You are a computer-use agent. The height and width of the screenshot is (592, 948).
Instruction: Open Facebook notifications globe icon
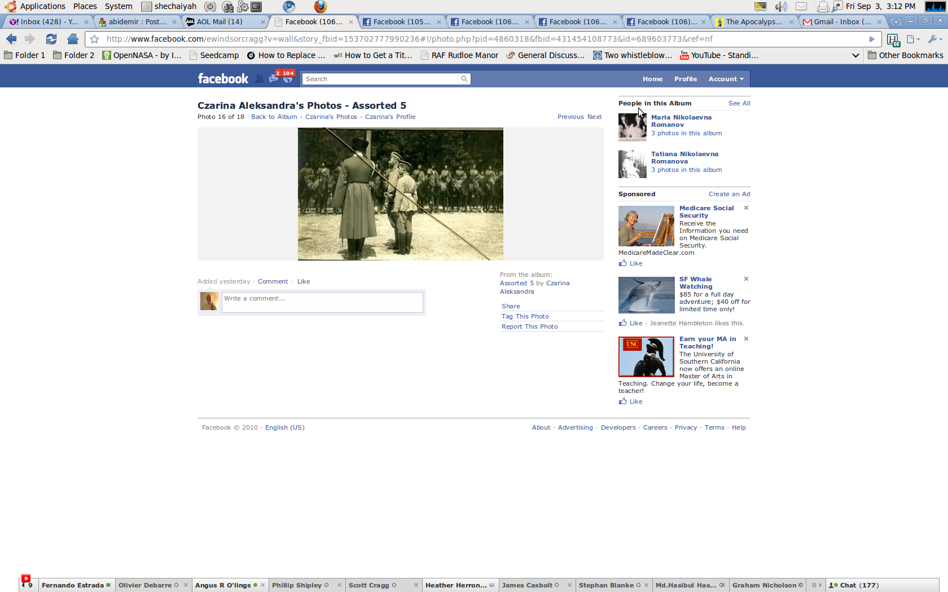(x=288, y=79)
